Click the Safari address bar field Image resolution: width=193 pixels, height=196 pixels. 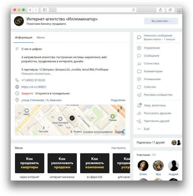click(x=96, y=10)
